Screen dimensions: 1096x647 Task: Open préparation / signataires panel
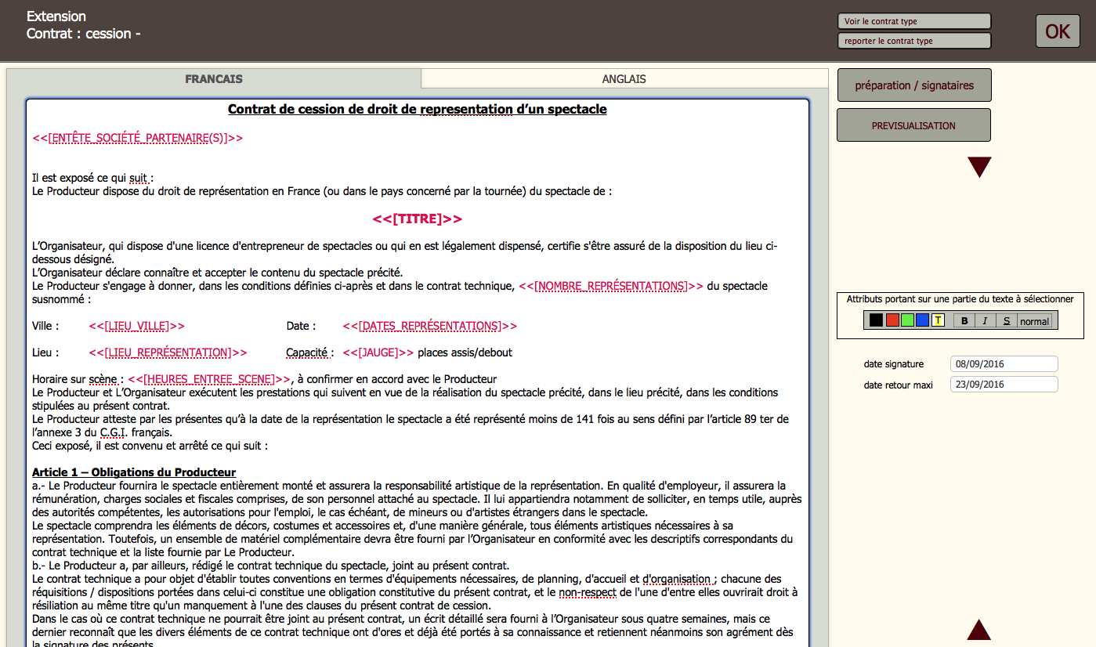point(914,85)
